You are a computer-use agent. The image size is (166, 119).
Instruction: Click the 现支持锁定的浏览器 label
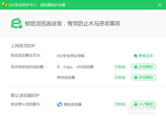[28, 67]
